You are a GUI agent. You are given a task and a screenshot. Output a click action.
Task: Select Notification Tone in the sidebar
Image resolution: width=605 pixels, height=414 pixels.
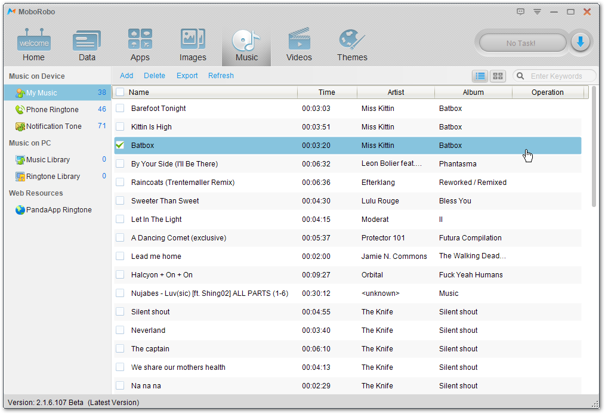click(57, 126)
